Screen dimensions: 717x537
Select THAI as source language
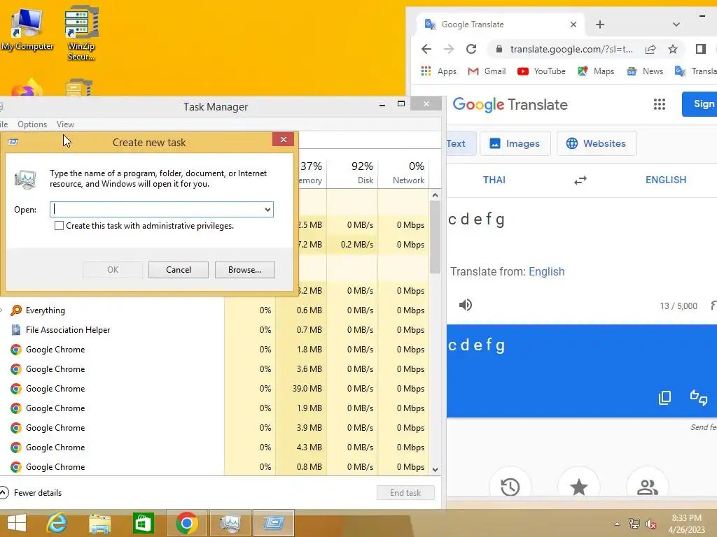pos(494,180)
